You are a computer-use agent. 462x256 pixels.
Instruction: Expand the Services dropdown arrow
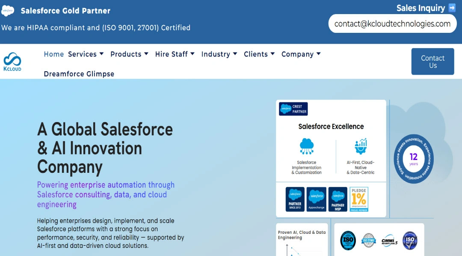pos(102,54)
